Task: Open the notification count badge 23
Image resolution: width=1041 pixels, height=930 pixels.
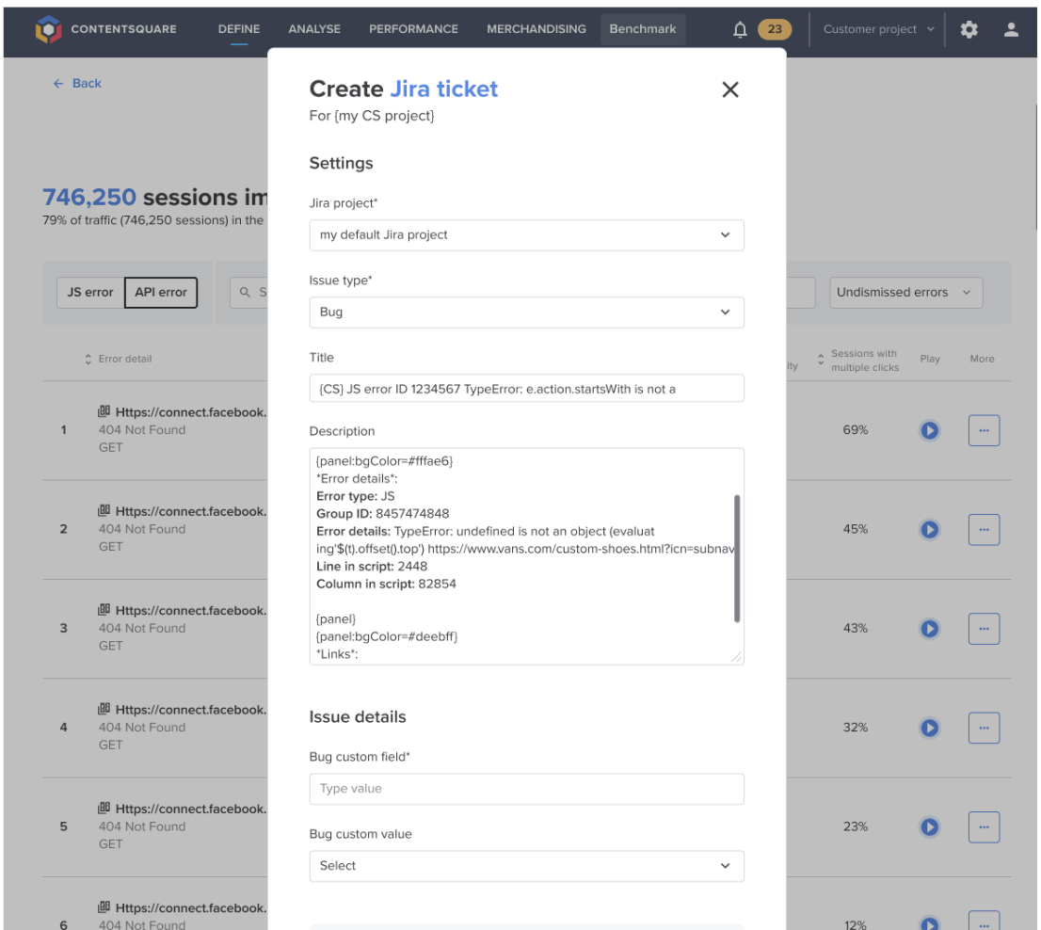Action: point(774,29)
